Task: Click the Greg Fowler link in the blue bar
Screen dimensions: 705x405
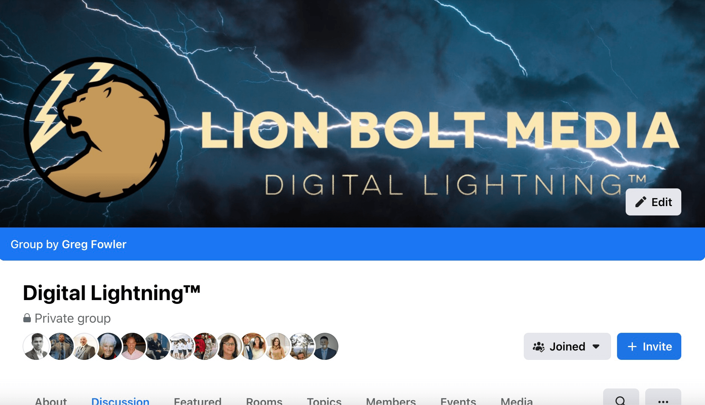Action: click(94, 244)
